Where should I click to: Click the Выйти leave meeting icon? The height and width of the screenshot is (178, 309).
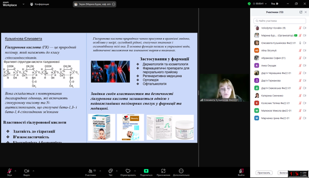pos(241,171)
